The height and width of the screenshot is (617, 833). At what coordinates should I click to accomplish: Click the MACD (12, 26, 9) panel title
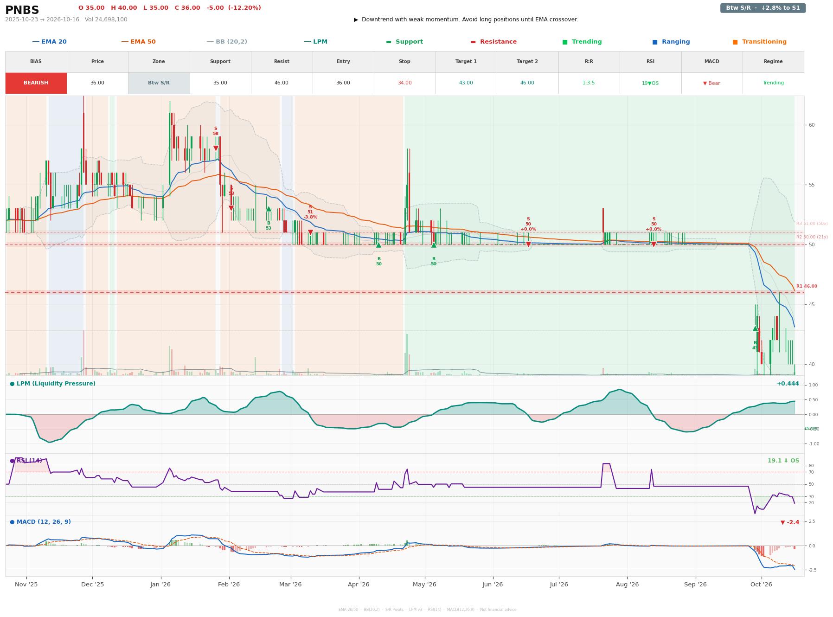click(40, 522)
